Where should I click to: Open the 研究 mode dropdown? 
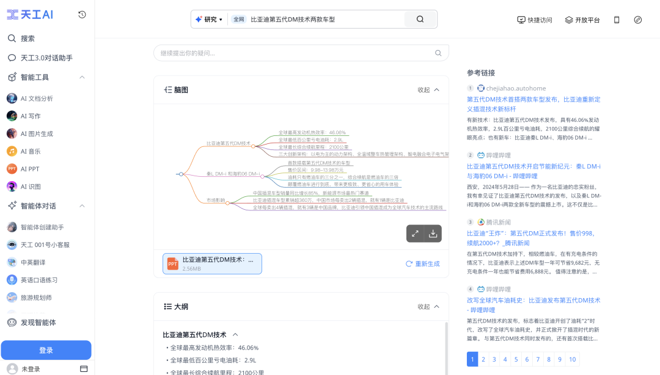click(x=208, y=19)
